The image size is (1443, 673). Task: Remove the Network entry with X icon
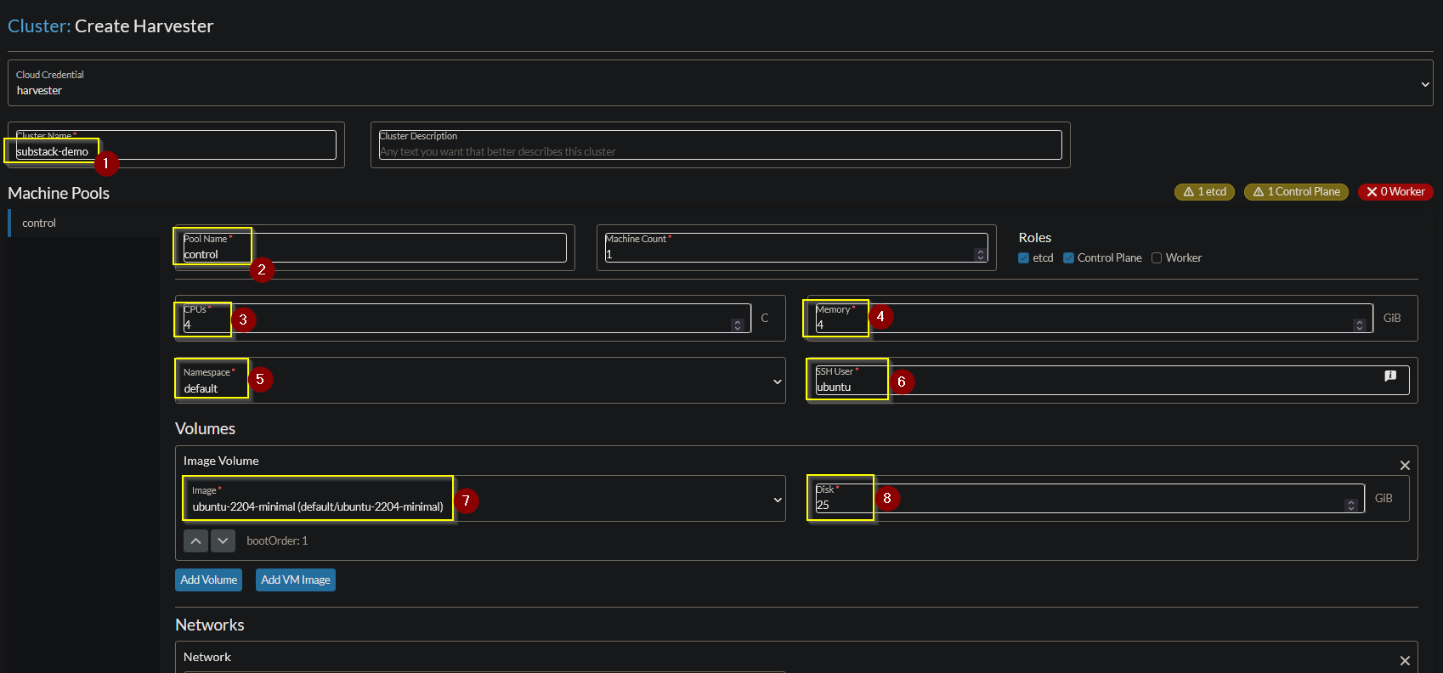[x=1405, y=660]
